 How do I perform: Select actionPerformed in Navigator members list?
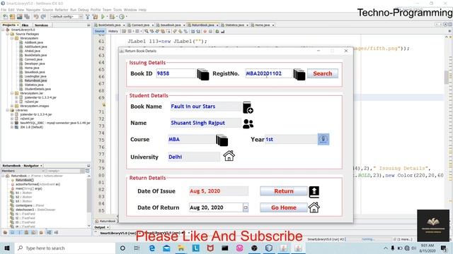tap(38, 184)
